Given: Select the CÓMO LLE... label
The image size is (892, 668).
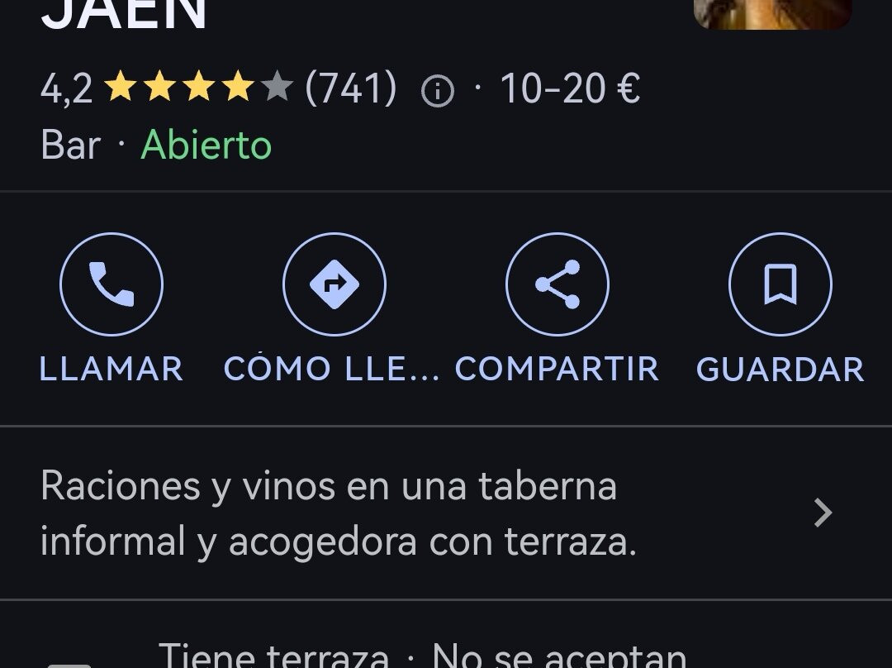Looking at the screenshot, I should tap(332, 369).
